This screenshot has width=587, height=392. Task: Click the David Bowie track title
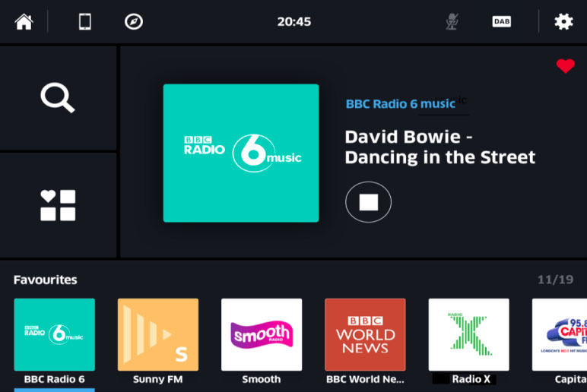[440, 147]
